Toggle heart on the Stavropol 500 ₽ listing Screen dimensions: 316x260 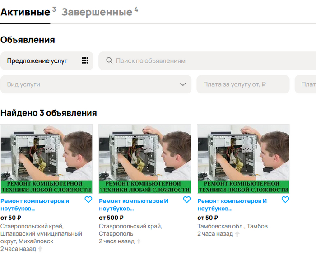(x=187, y=200)
